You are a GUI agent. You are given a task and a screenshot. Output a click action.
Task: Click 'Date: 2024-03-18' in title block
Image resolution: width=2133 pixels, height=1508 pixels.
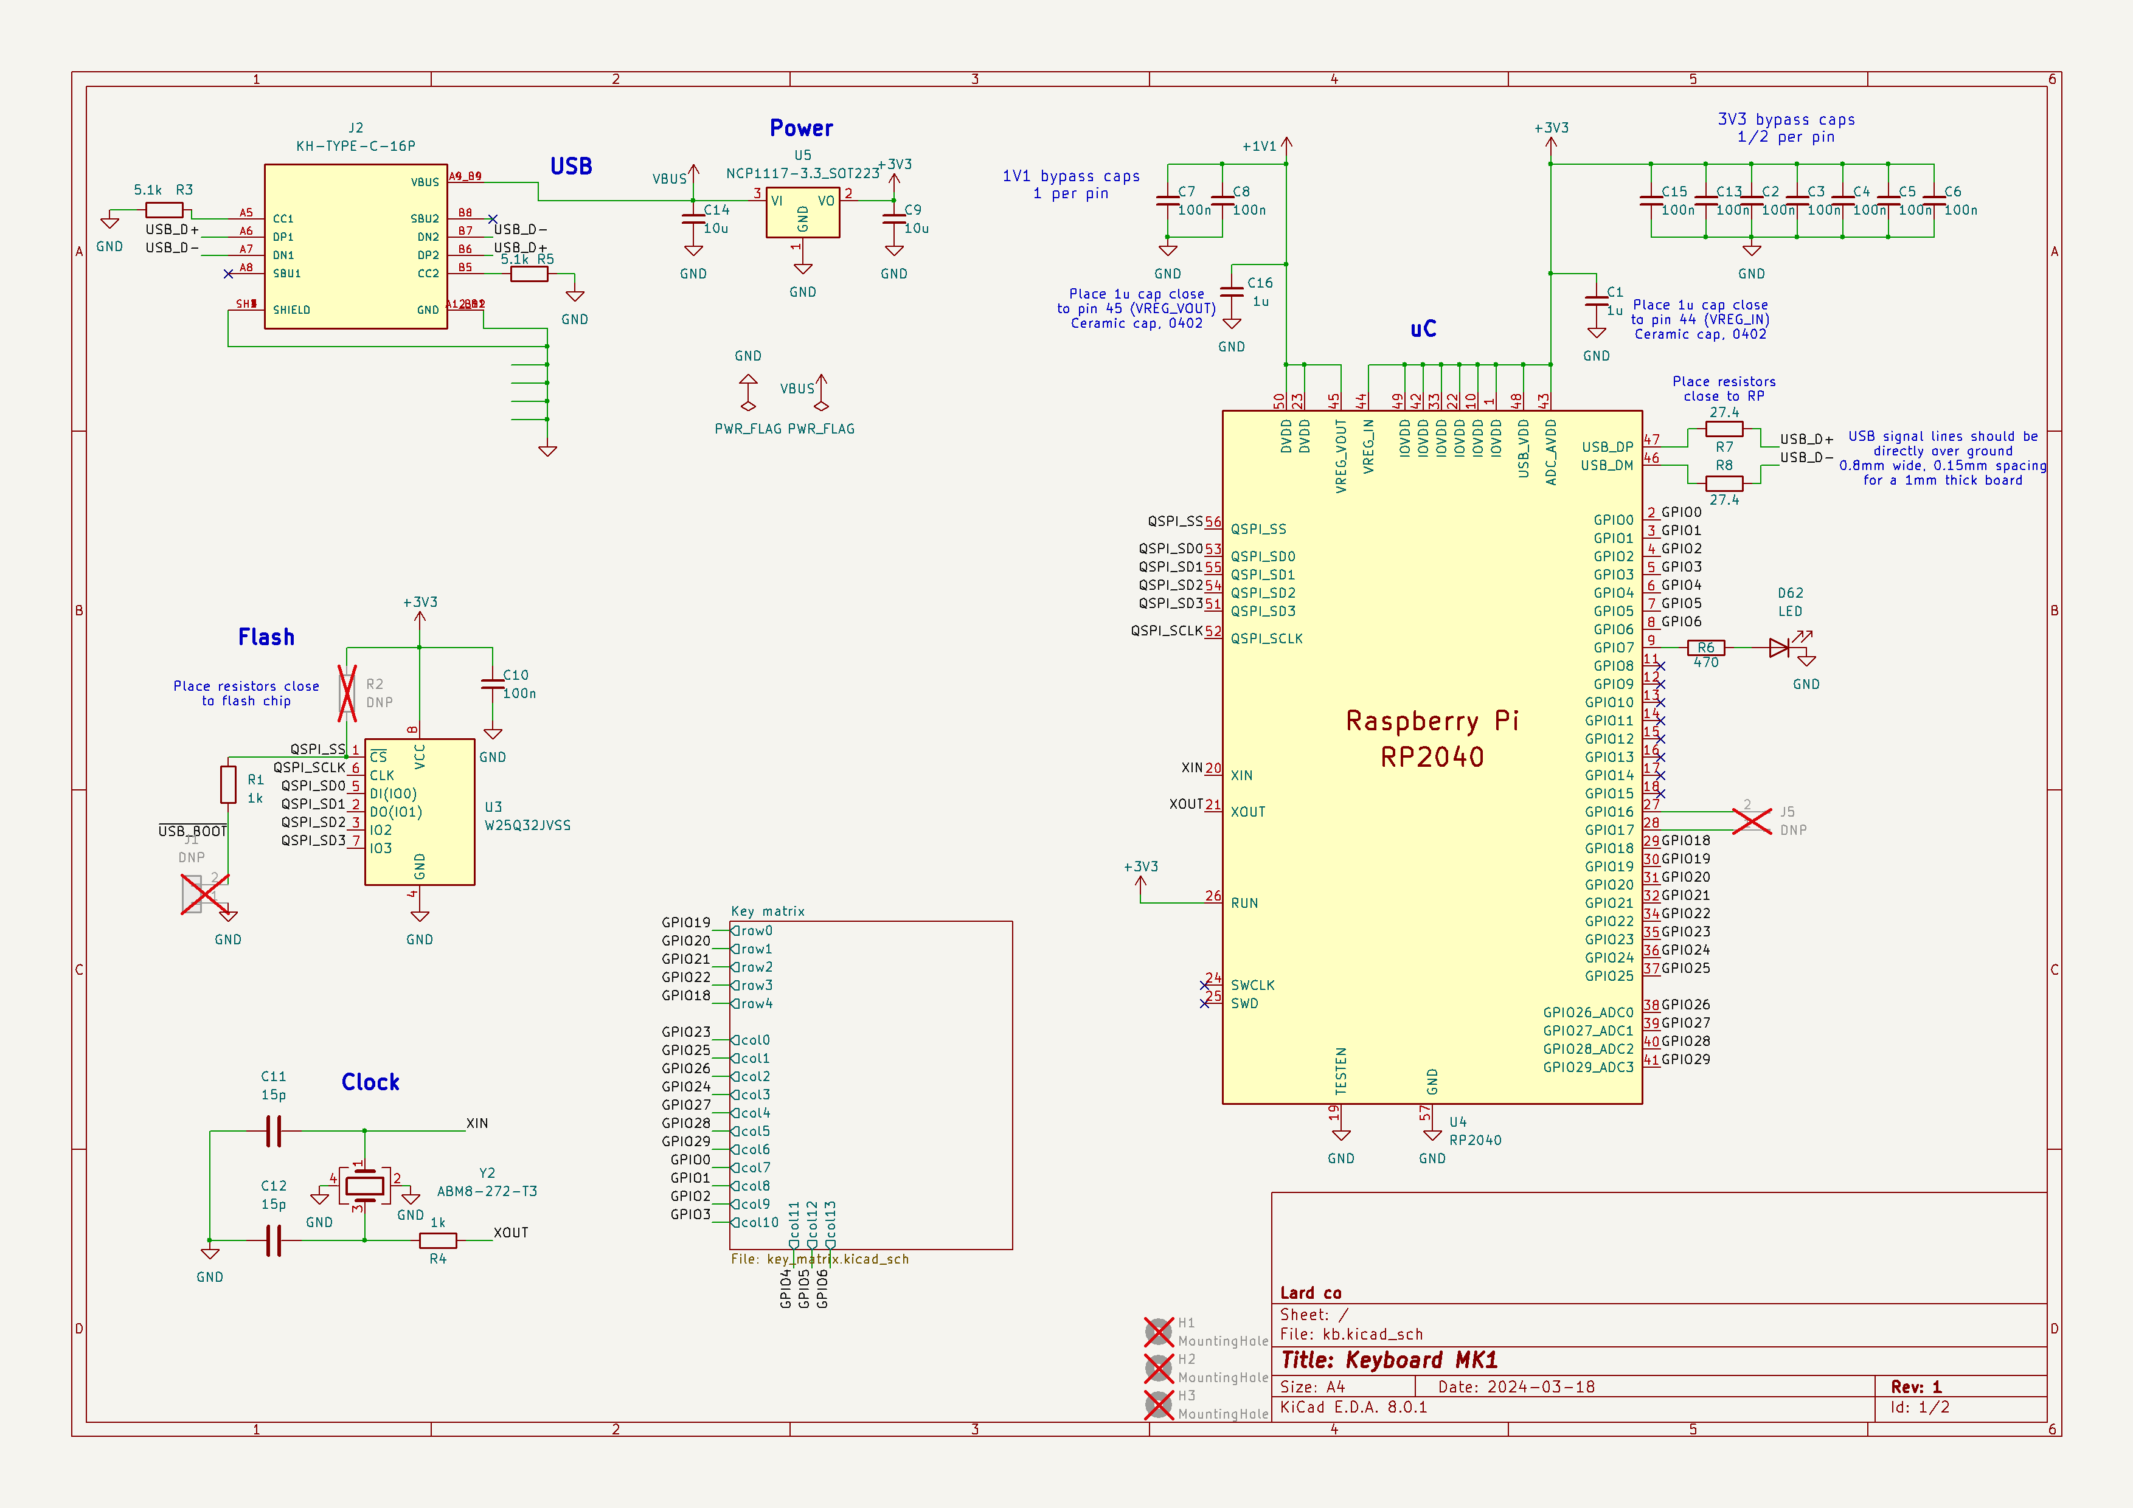1516,1386
